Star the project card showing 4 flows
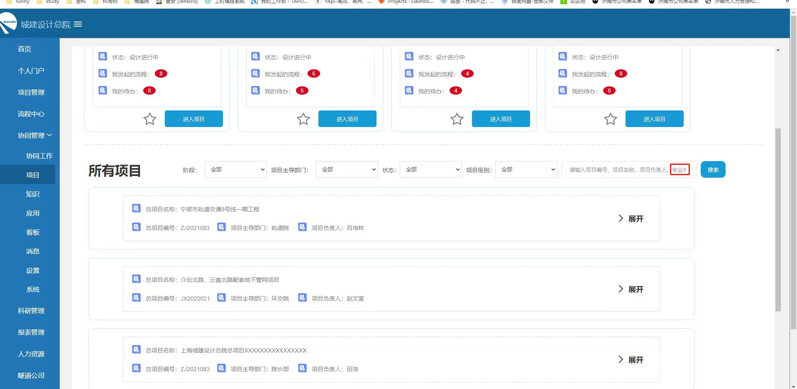Viewport: 797px width, 389px height. pyautogui.click(x=457, y=119)
